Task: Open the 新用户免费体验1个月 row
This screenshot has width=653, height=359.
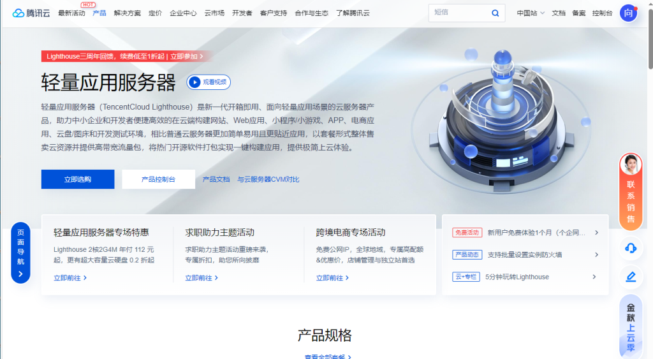Action: (525, 232)
